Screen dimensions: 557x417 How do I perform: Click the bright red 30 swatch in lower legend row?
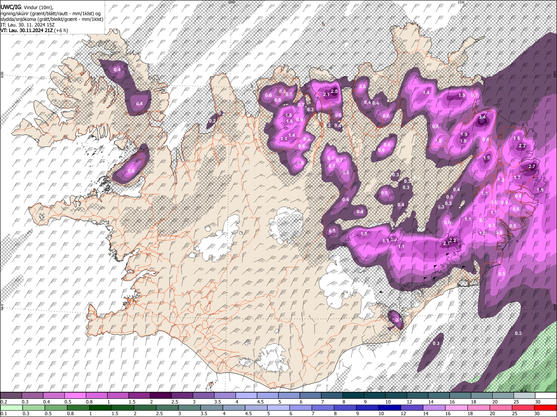tap(546, 407)
